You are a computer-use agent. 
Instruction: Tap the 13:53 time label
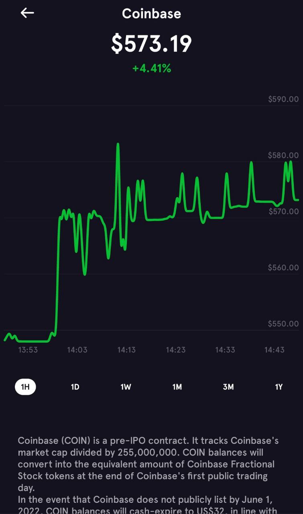(28, 350)
